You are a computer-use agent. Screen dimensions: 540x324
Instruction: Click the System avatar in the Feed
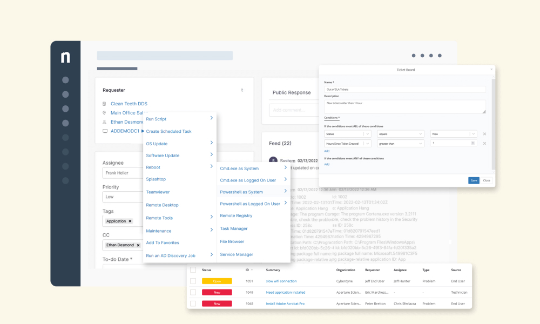[x=273, y=160]
